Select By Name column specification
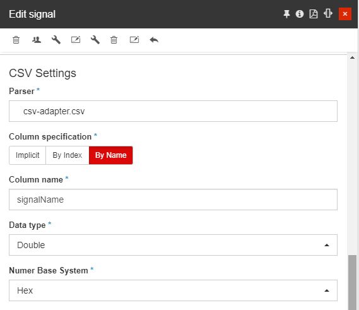 (x=111, y=155)
